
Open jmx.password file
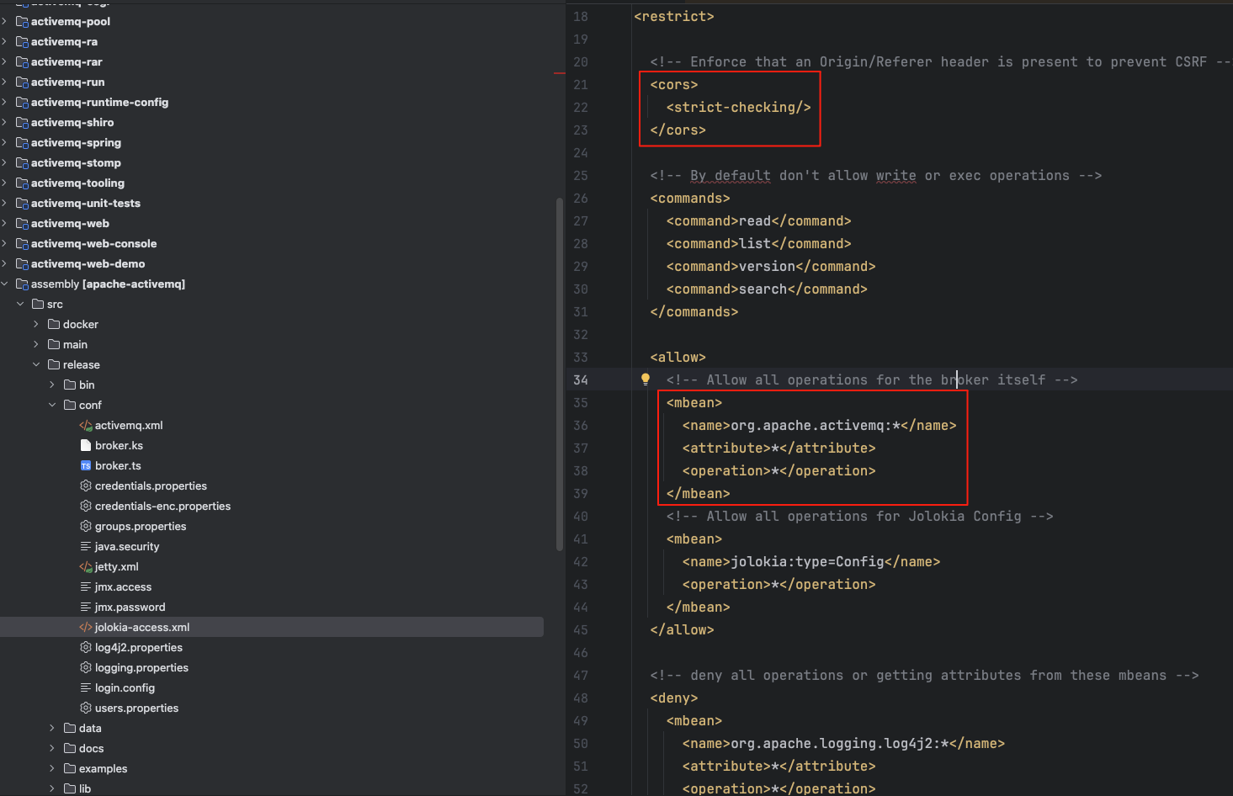[130, 608]
